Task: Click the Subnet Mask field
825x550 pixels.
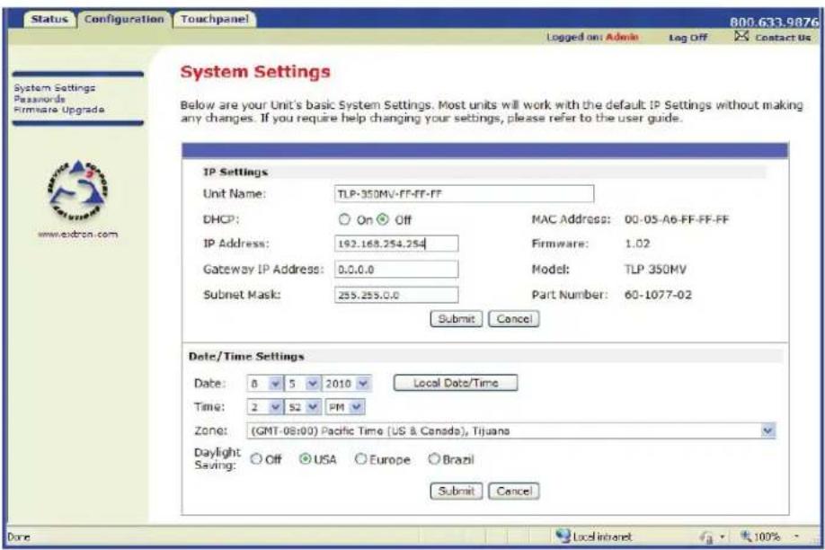Action: (x=396, y=295)
